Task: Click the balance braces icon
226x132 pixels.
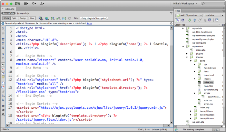Action: pos(3,58)
